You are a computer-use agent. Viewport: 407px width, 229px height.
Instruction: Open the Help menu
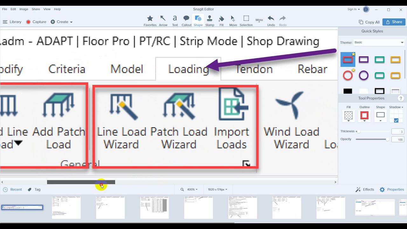point(57,9)
